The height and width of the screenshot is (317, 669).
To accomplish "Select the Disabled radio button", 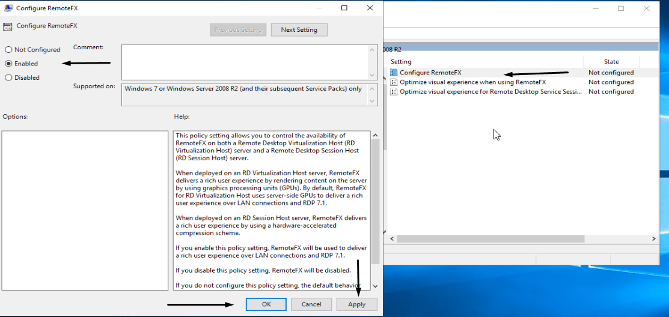I will (8, 77).
